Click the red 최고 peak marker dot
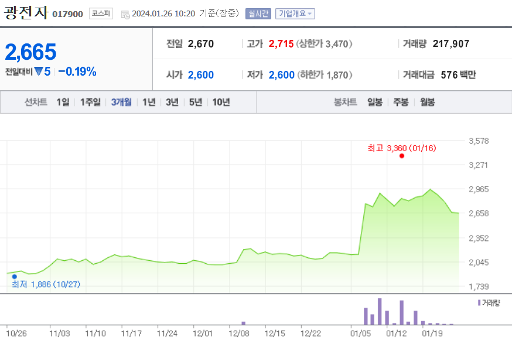This screenshot has width=512, height=347. point(401,157)
